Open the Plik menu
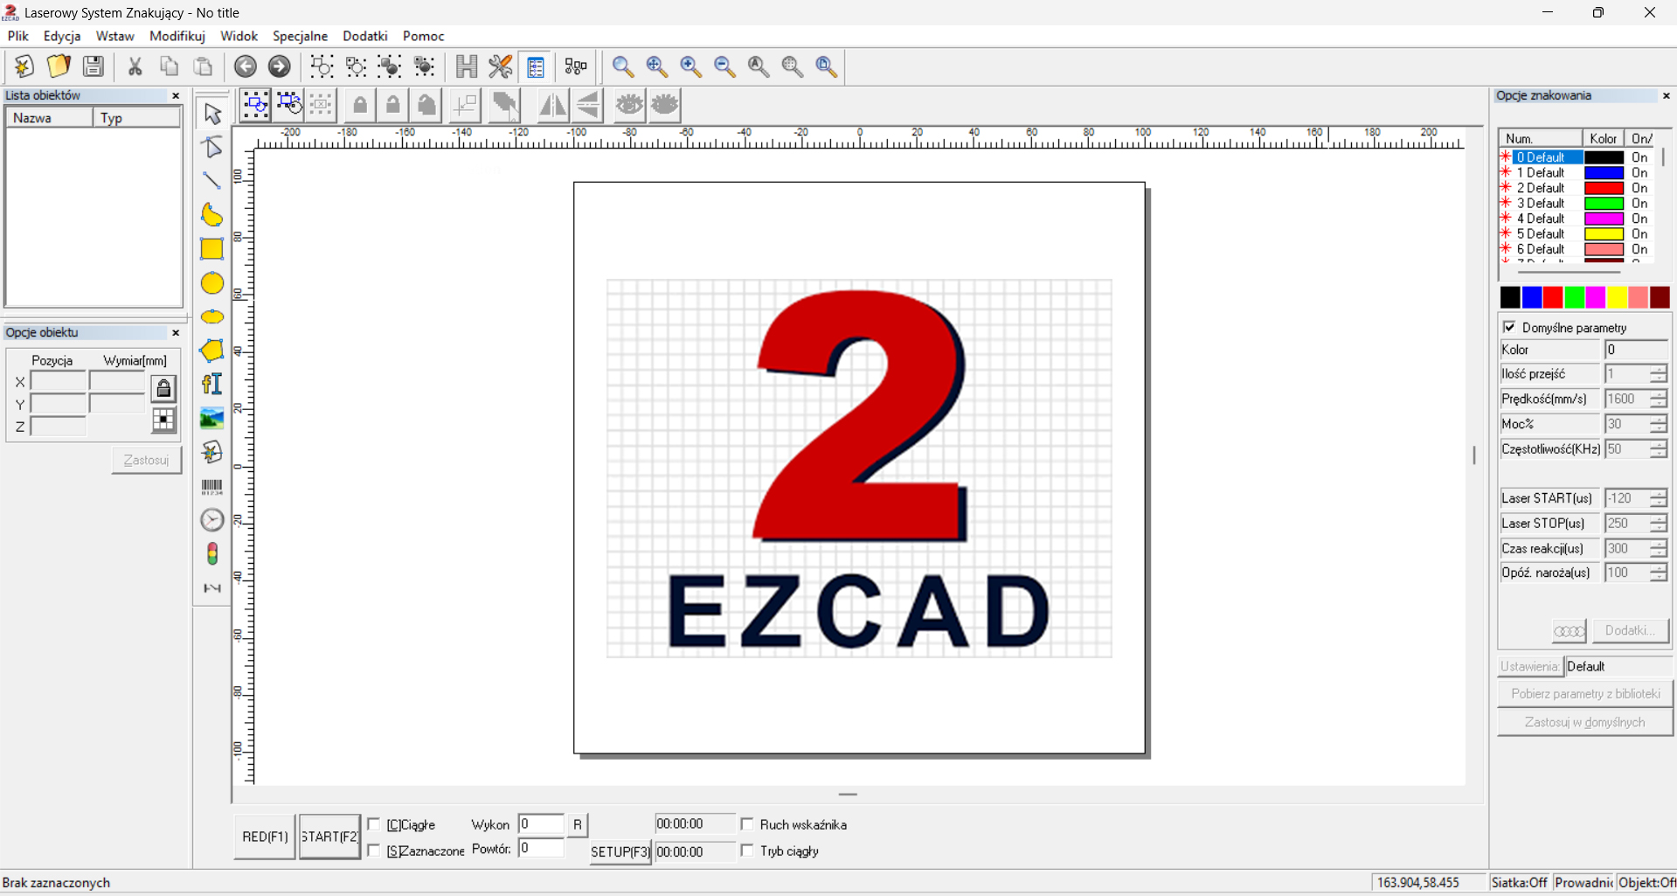 click(x=18, y=36)
